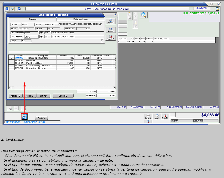Image resolution: width=224 pixels, height=178 pixels.
Task: Open Ayuda in the Contabilización dialog
Action: pyautogui.click(x=111, y=30)
